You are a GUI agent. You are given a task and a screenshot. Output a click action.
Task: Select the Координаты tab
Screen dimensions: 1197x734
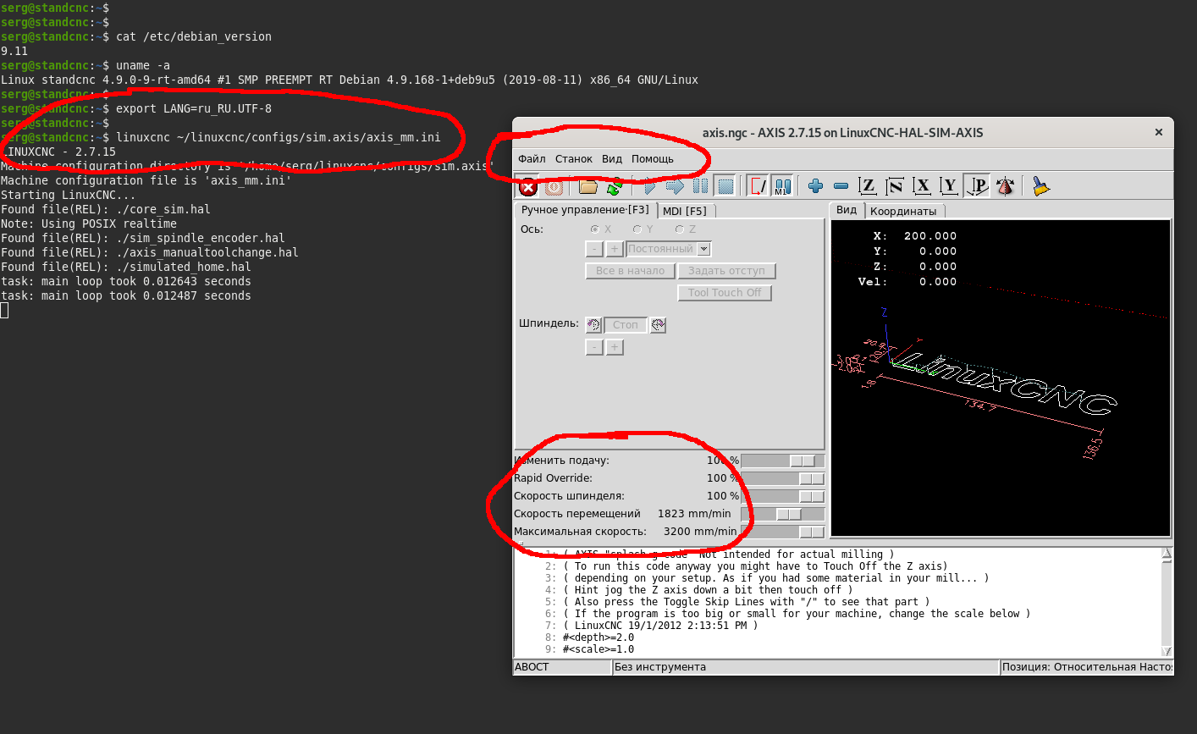click(x=903, y=211)
